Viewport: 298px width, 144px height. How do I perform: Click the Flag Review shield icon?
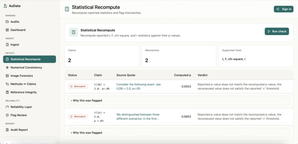[7, 115]
